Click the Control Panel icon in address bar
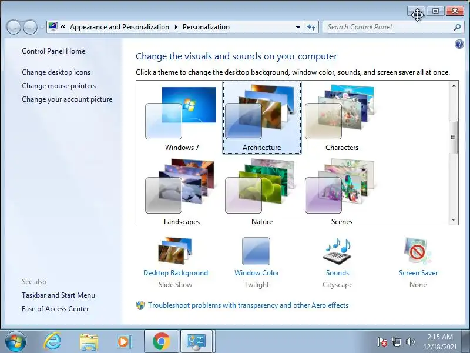 click(53, 26)
